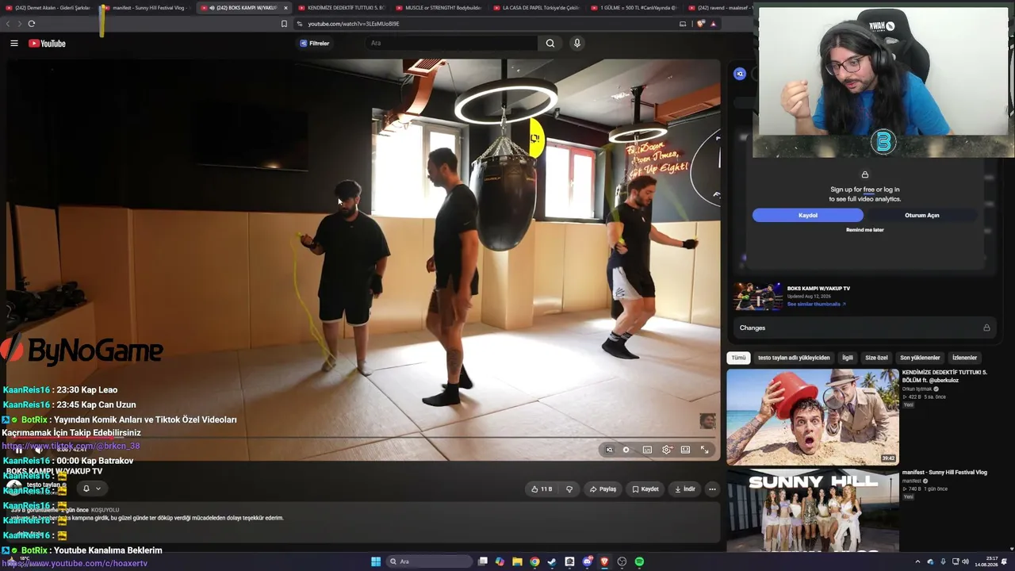Screen dimensions: 1015x571
Task: Open File Explorer from the taskbar
Action: [x=517, y=561]
